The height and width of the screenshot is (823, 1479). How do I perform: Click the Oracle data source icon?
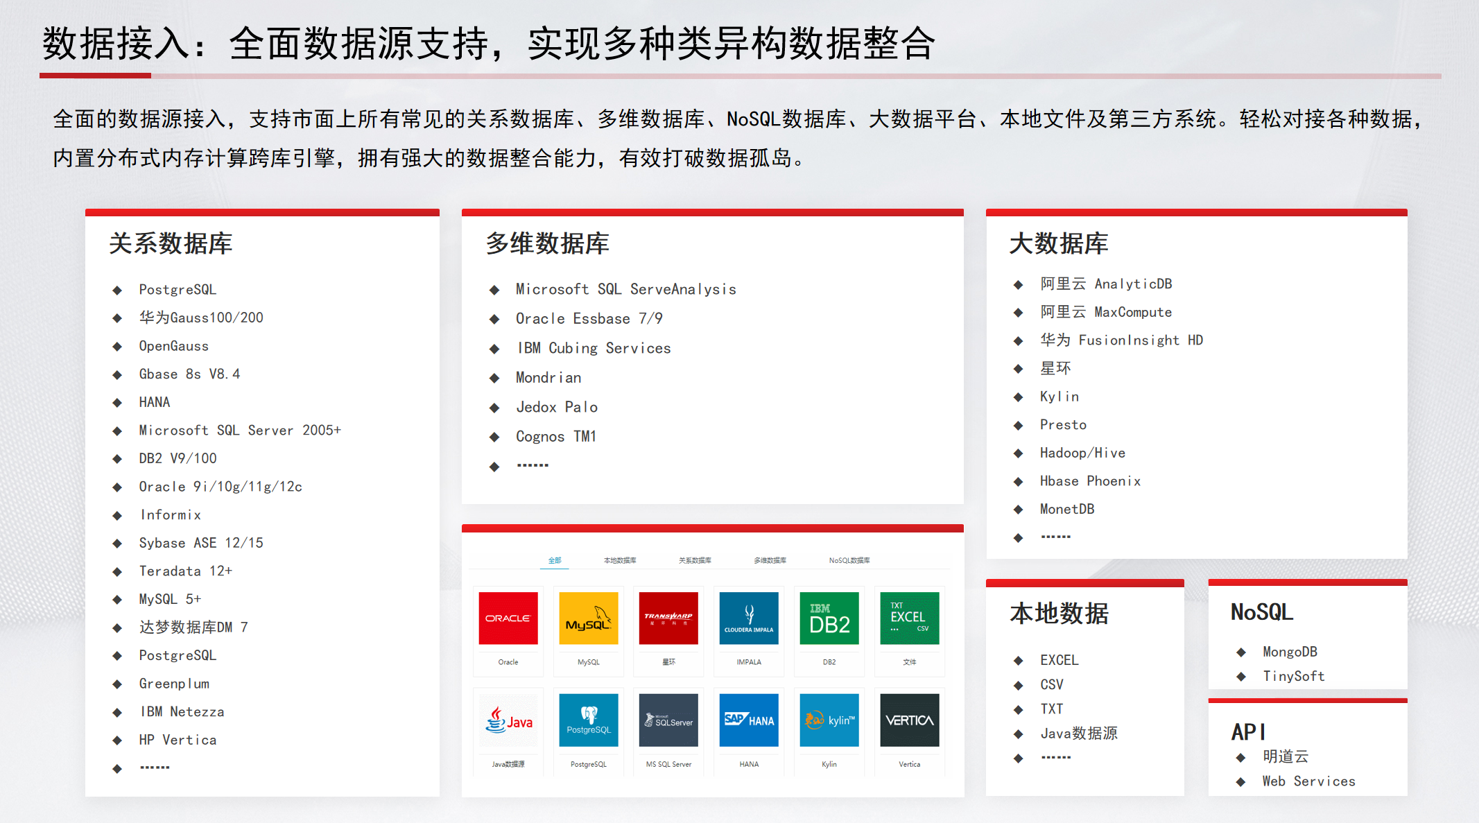click(508, 618)
